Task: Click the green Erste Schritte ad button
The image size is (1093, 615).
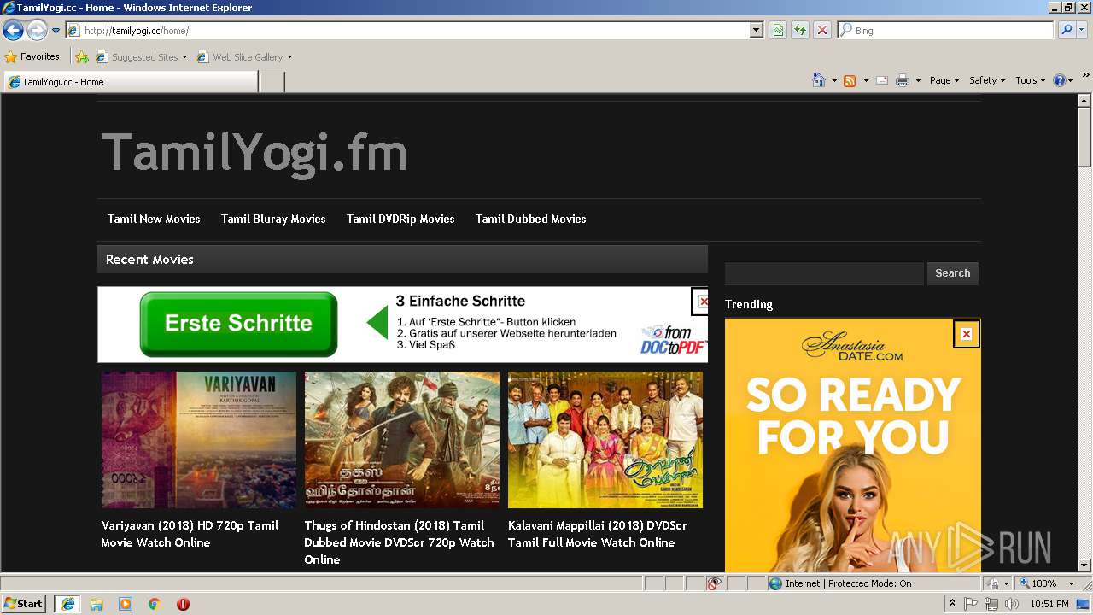Action: (238, 324)
